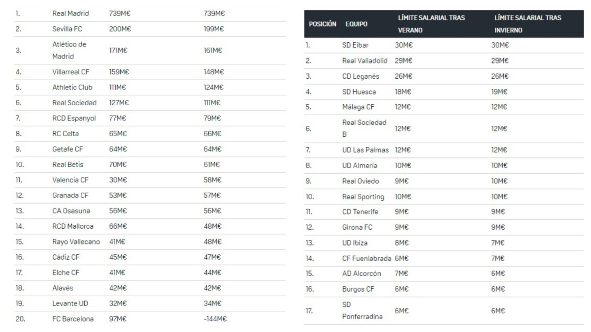Viewport: 591px width, 332px height.
Task: Click the Límite Salarial Tras Invierno header
Action: pyautogui.click(x=527, y=24)
